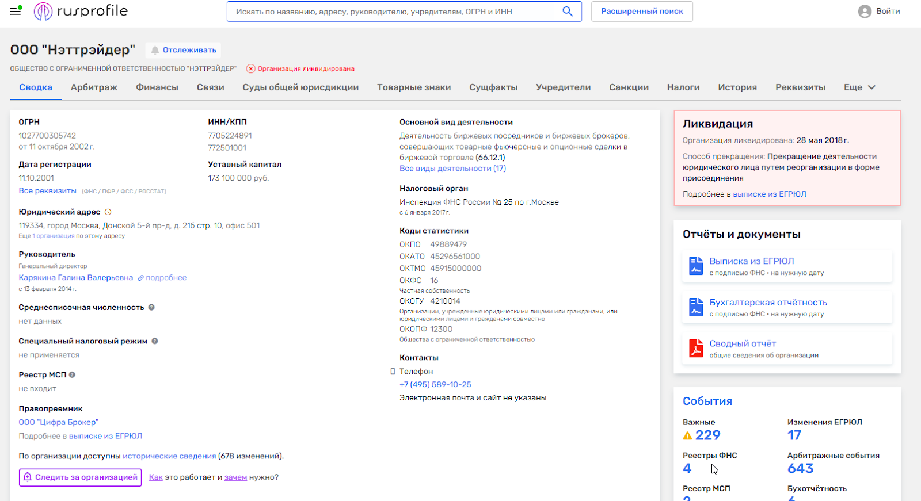Click the 1 организация link by address
This screenshot has height=501, width=921.
54,236
